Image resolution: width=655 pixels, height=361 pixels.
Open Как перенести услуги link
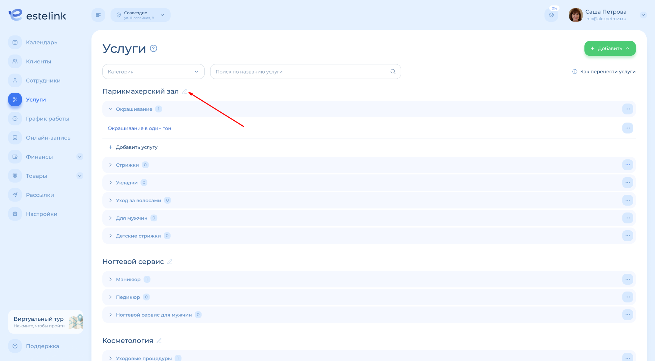604,71
